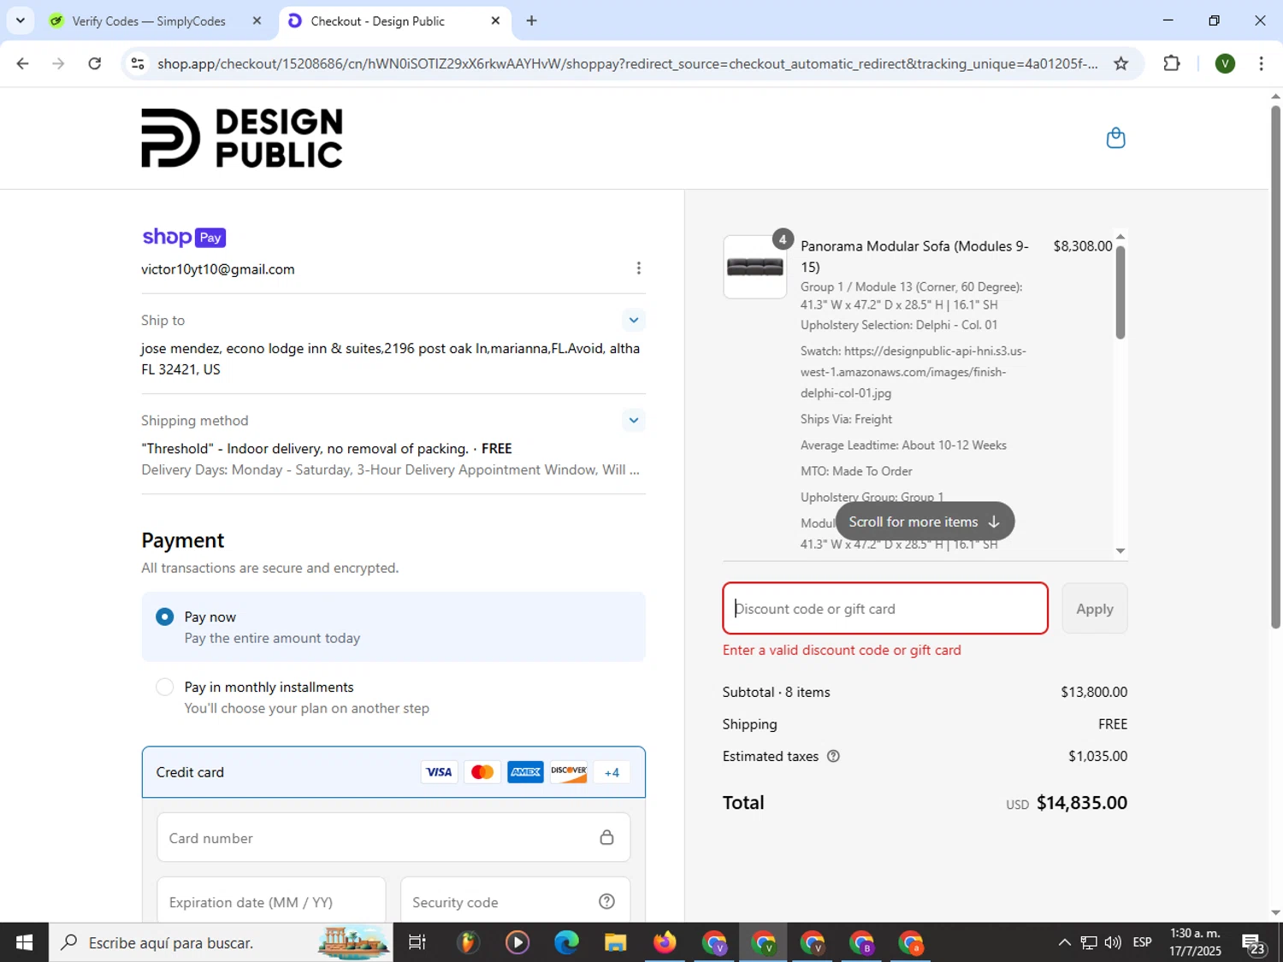This screenshot has width=1283, height=962.
Task: Click the order items scroll up arrow
Action: tap(1120, 236)
